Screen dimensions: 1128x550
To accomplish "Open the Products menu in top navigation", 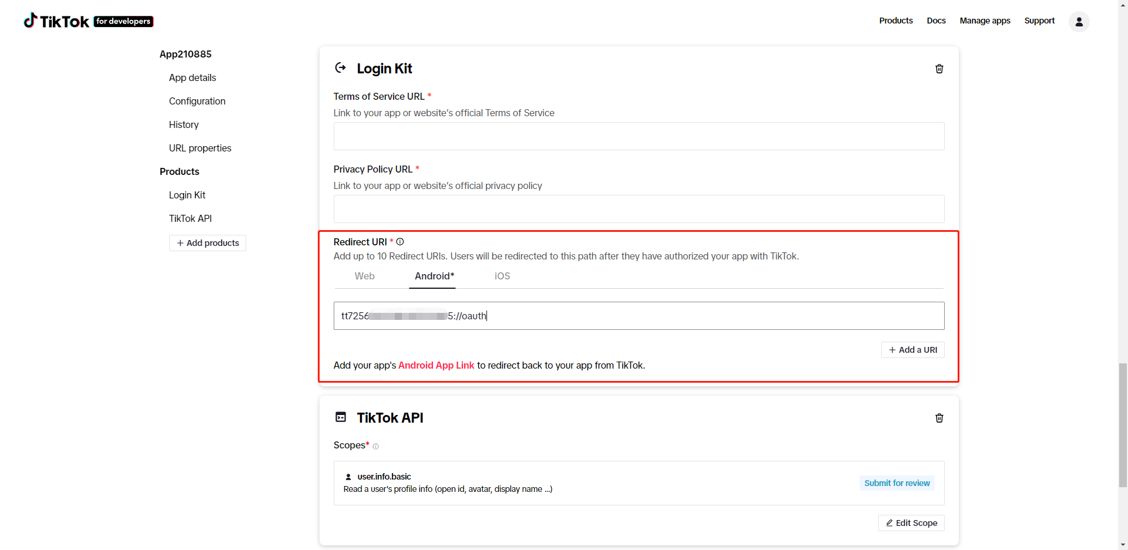I will click(x=896, y=21).
